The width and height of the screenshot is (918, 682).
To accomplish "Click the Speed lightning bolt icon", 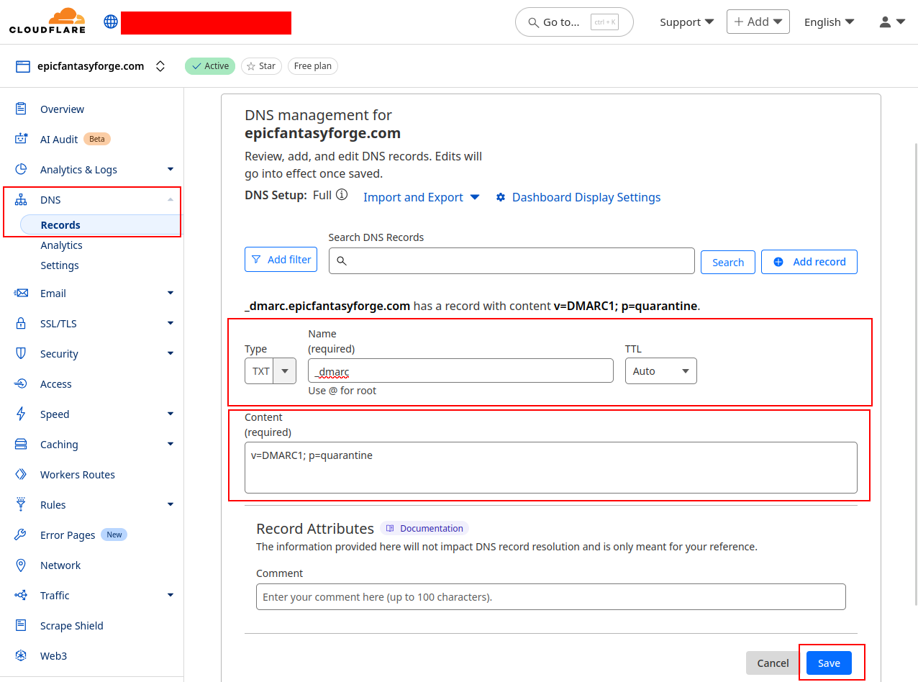I will click(21, 414).
